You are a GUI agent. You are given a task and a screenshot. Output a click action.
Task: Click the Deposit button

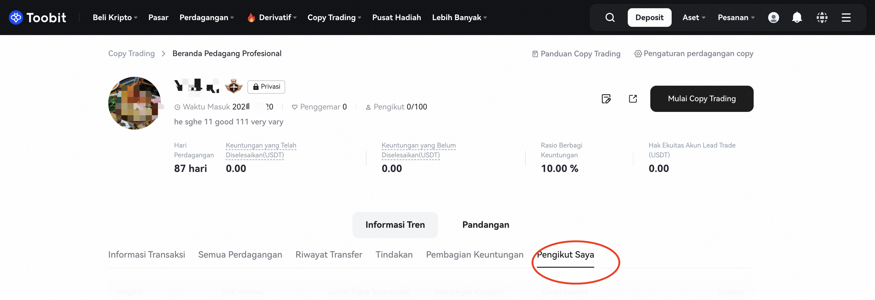pyautogui.click(x=649, y=17)
